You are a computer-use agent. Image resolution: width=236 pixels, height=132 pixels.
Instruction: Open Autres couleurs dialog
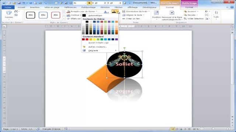coord(100,47)
